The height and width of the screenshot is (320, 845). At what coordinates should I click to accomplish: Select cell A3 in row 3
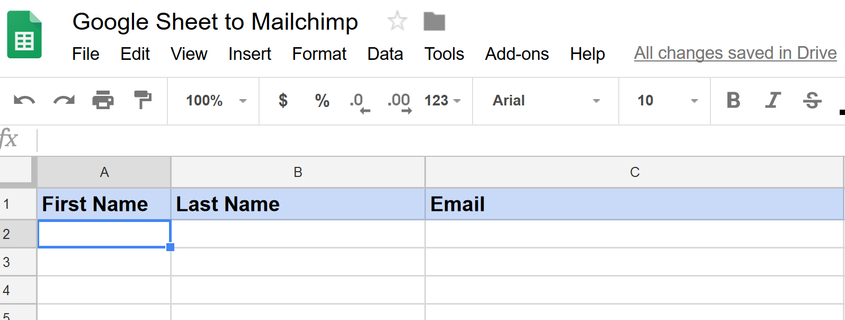(x=104, y=262)
